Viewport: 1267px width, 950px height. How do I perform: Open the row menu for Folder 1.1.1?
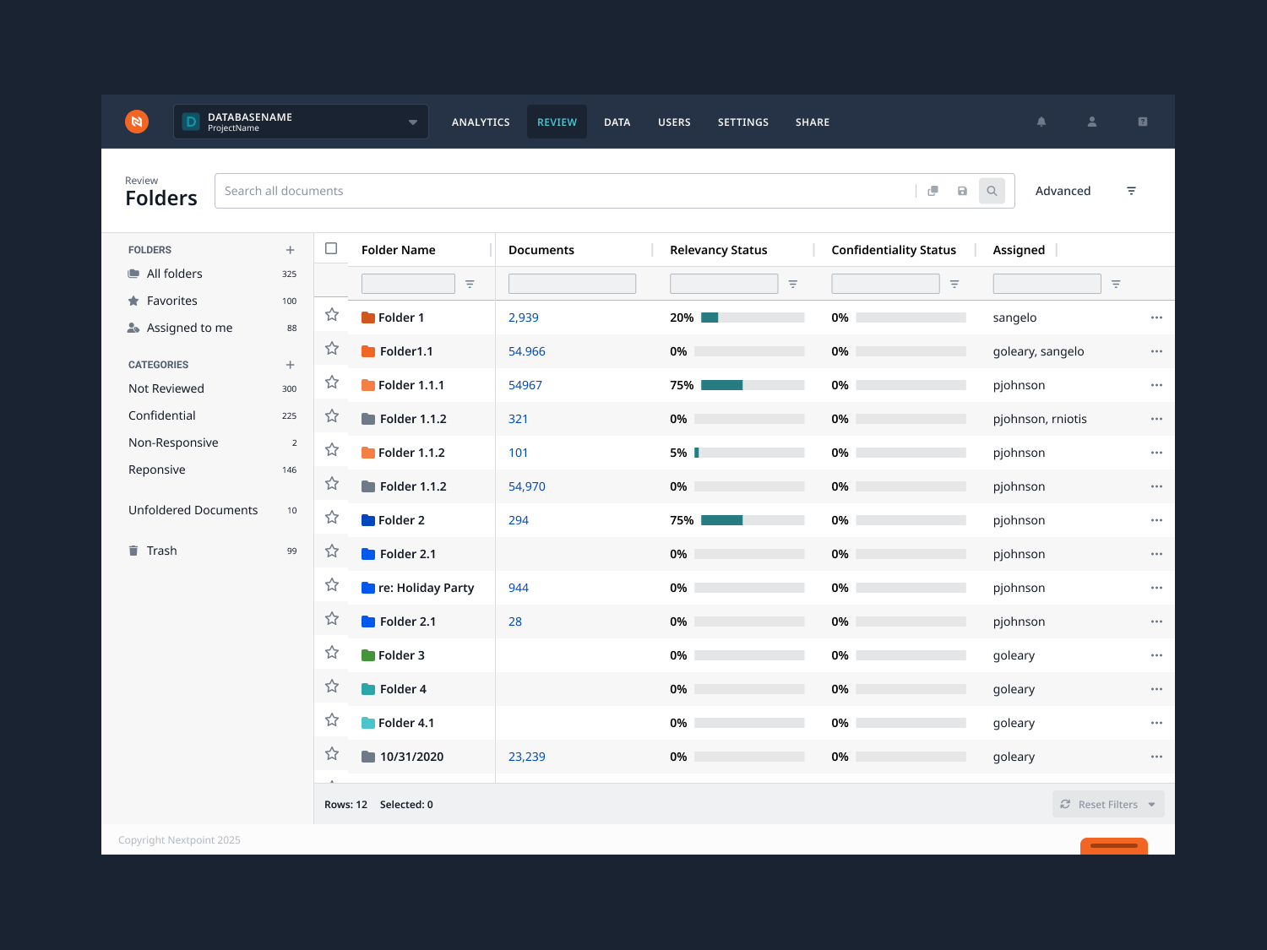tap(1156, 385)
